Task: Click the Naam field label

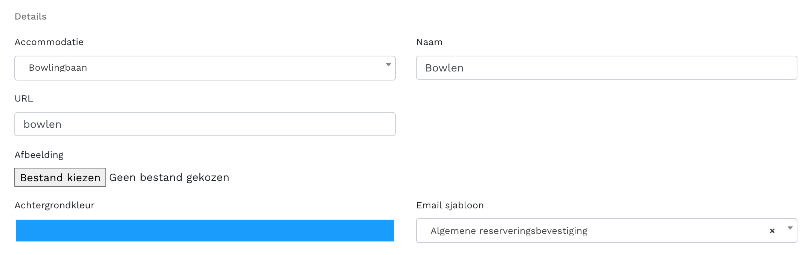Action: click(x=429, y=42)
